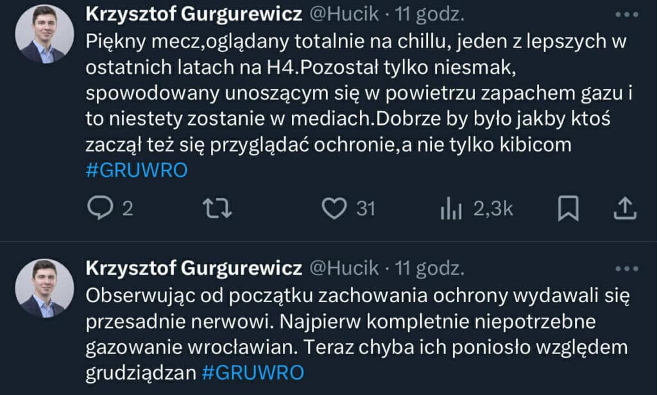Click the 31 likes count
657x395 pixels.
(365, 209)
